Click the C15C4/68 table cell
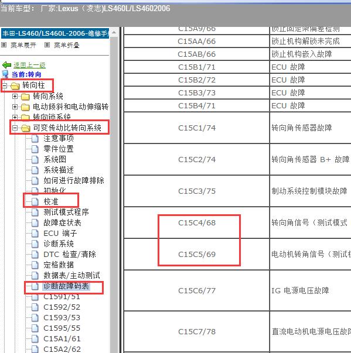 [197, 222]
